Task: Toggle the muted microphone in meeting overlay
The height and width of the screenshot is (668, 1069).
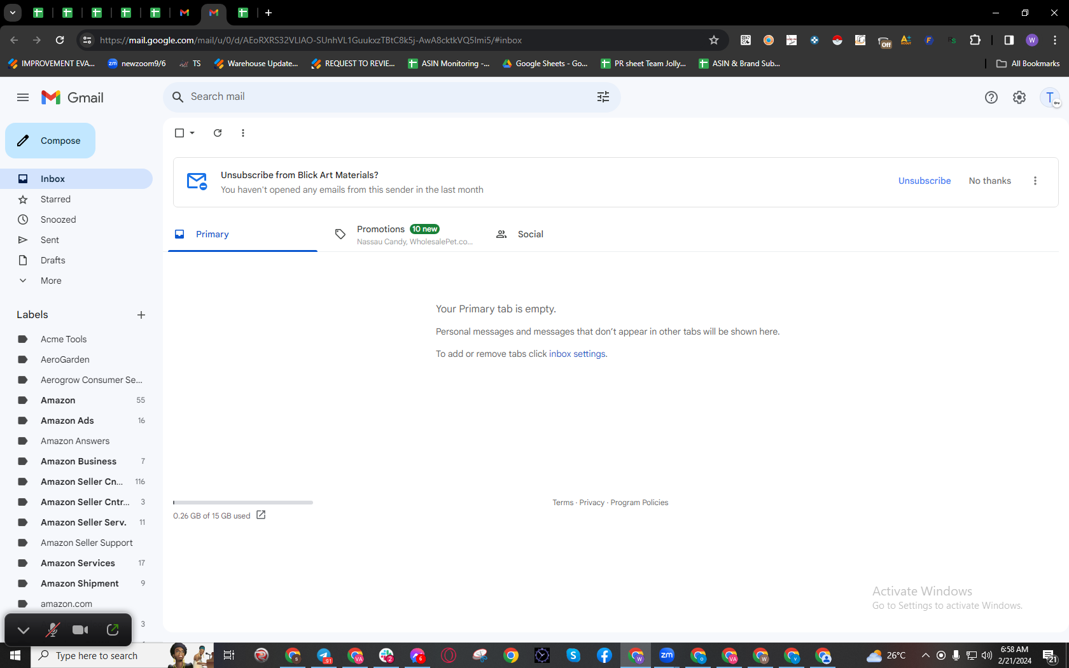Action: (53, 630)
